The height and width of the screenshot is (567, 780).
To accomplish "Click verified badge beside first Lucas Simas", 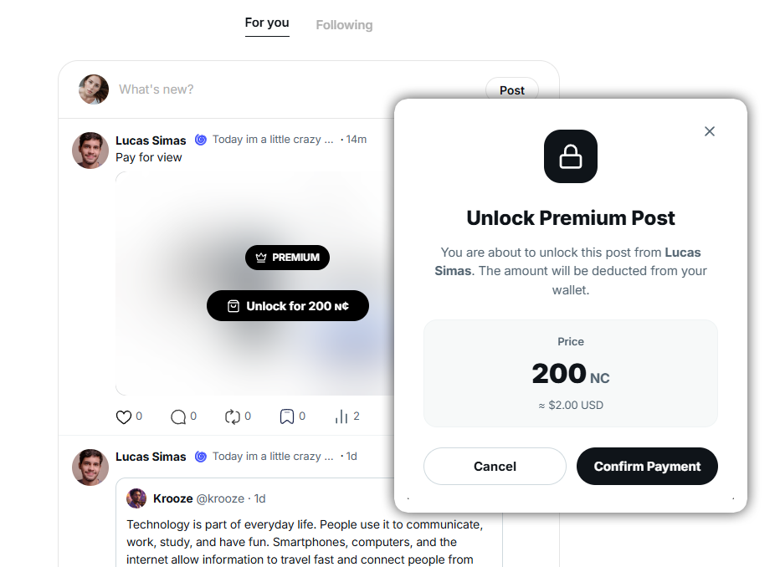I will [201, 140].
